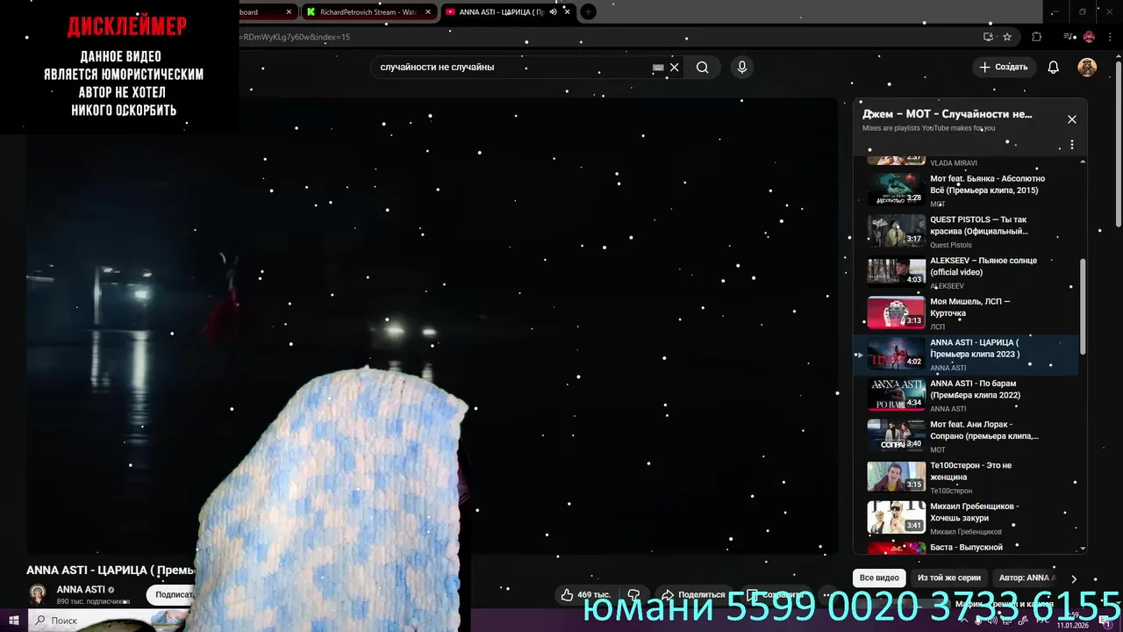Image resolution: width=1123 pixels, height=632 pixels.
Task: Open Windows Start menu
Action: (x=13, y=621)
